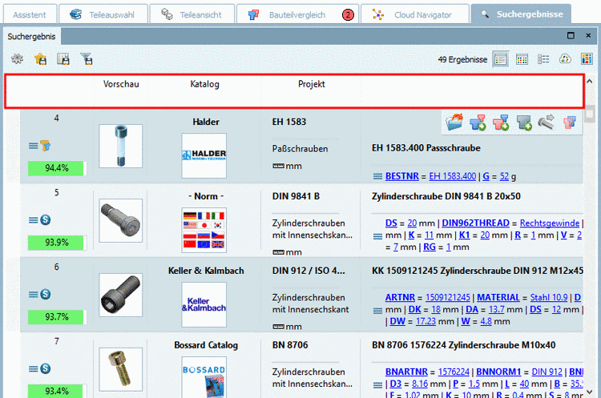Click the Norm flags catalog logo

[x=204, y=230]
